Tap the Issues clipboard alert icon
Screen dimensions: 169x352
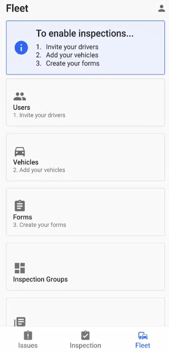(x=28, y=336)
